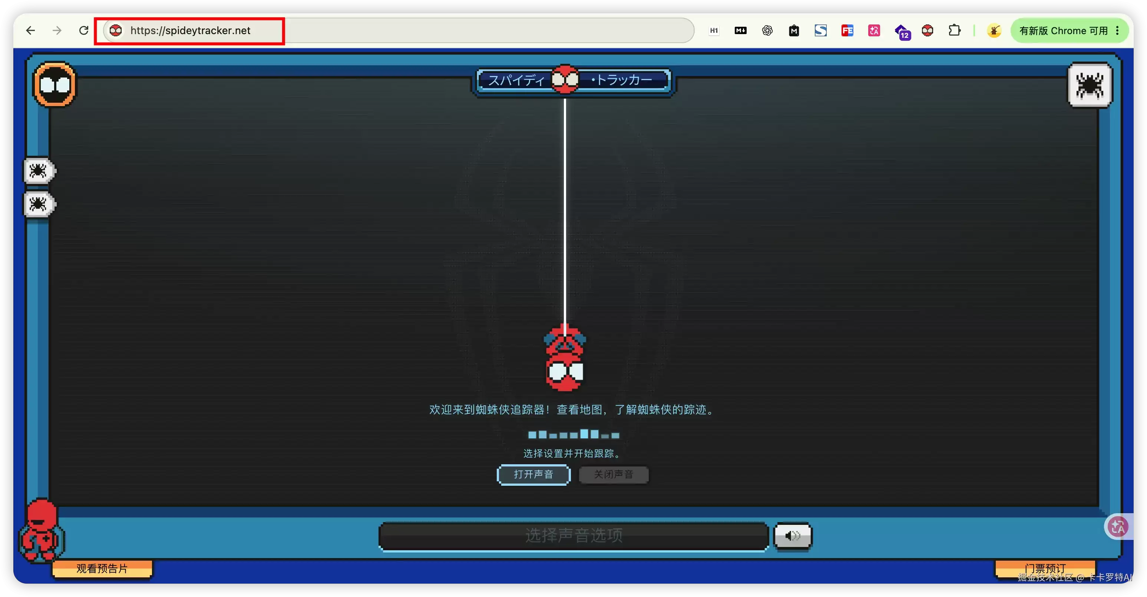Open the blue S extension icon
Screen dimensions: 1147x597
click(x=821, y=30)
